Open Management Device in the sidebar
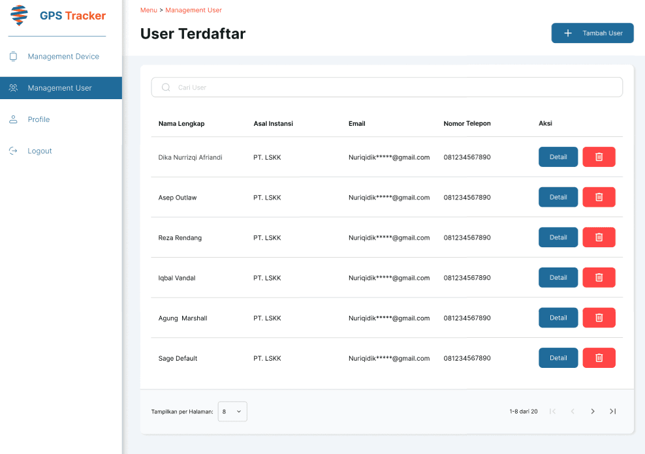 tap(63, 57)
